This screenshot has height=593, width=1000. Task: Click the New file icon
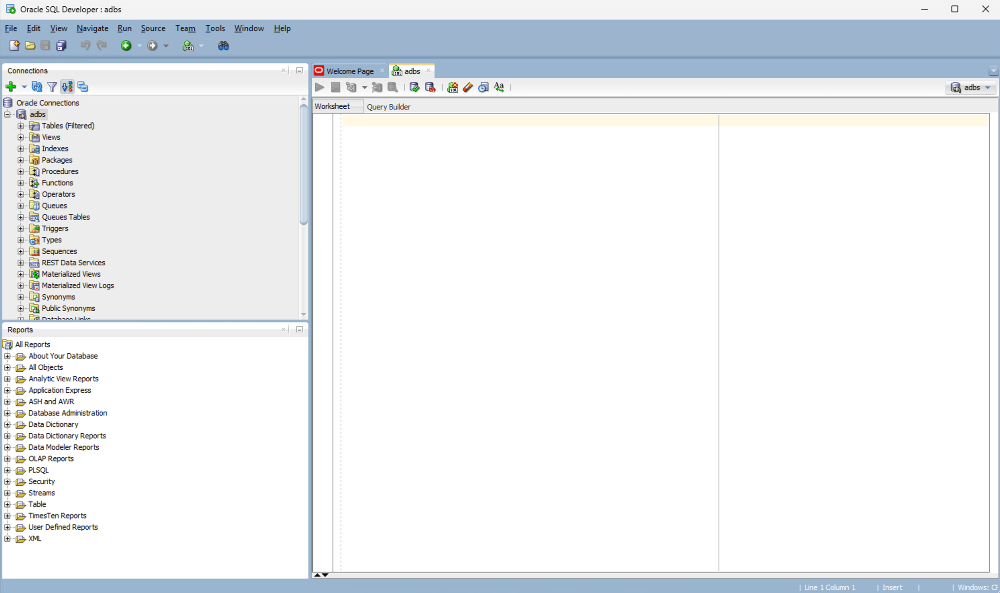pos(14,46)
